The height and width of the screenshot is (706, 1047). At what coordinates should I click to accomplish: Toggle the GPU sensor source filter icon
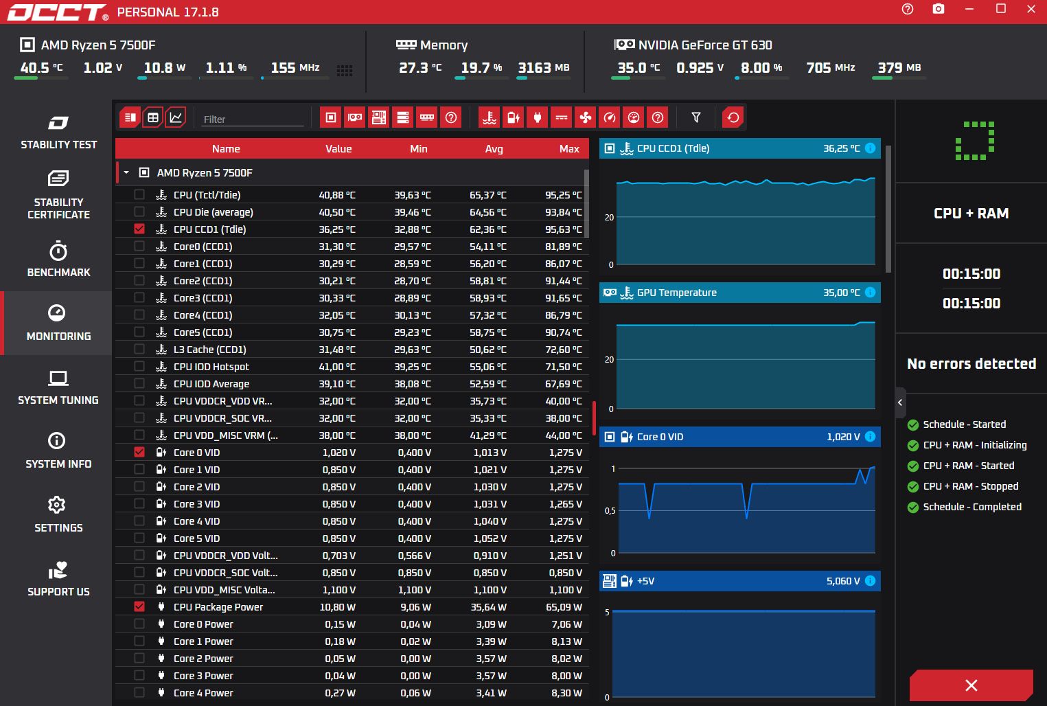coord(355,117)
